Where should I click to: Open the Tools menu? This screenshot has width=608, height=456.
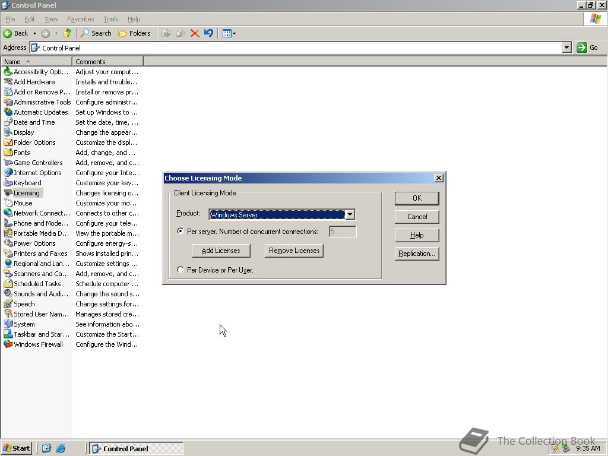click(110, 19)
